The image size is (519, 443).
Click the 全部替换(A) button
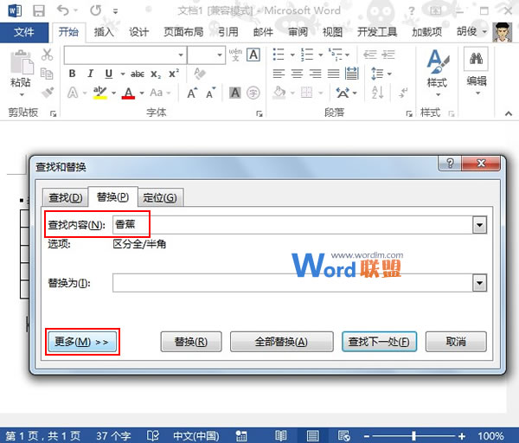tap(282, 342)
